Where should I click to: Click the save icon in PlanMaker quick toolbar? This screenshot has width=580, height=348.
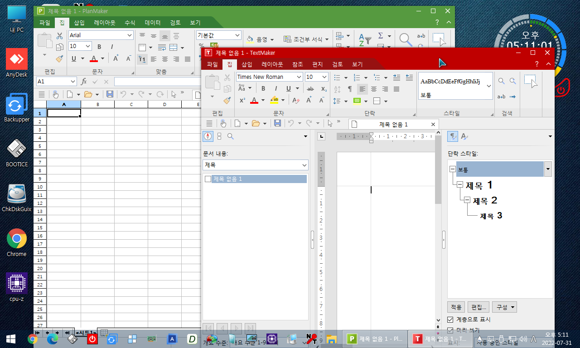pos(110,94)
